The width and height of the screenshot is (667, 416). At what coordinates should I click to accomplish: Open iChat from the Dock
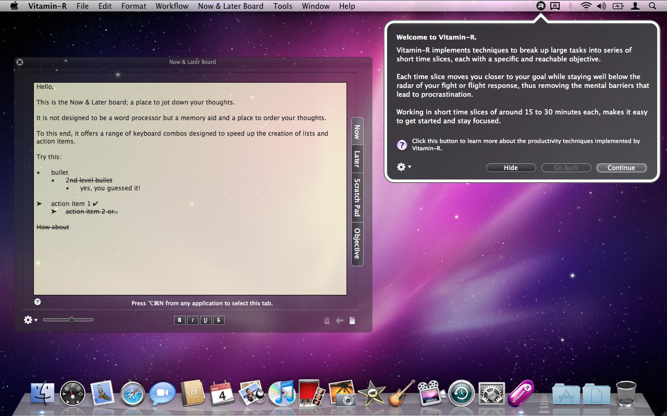coord(163,394)
